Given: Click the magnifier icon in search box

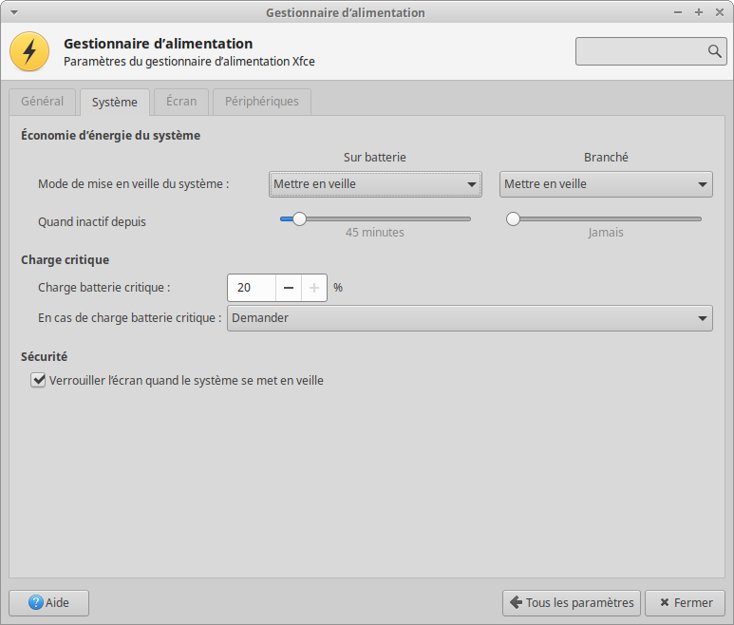Looking at the screenshot, I should pyautogui.click(x=714, y=51).
